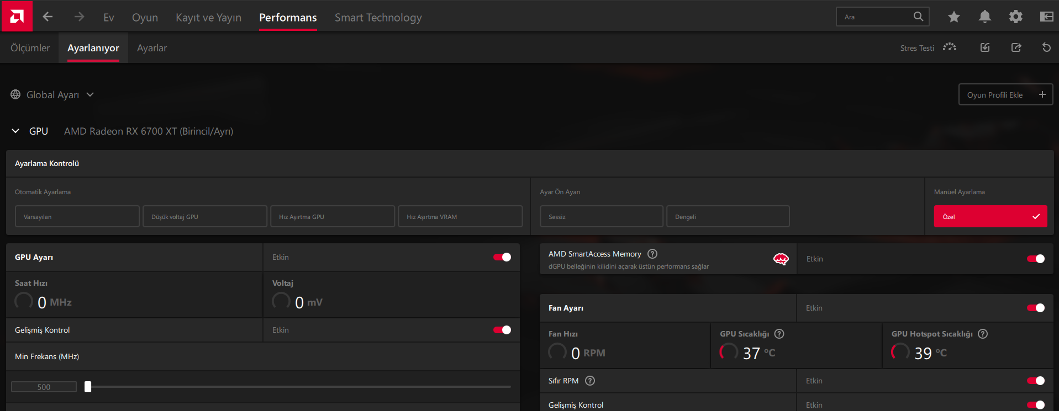Switch to the Ayarlar subtab

coord(152,48)
